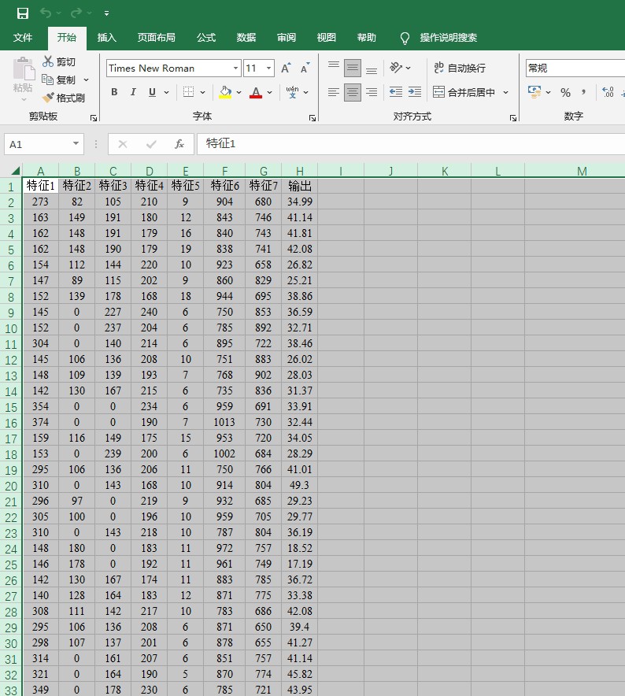This screenshot has width=625, height=696.
Task: Click the fx insert function icon
Action: (179, 144)
